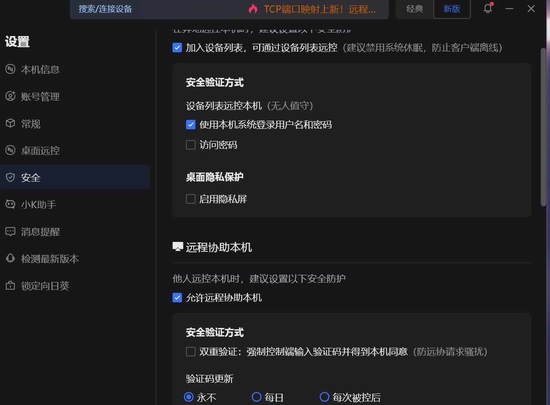Viewport: 550px width, 405px height.
Task: Open 桌面远控 settings page
Action: 75,150
